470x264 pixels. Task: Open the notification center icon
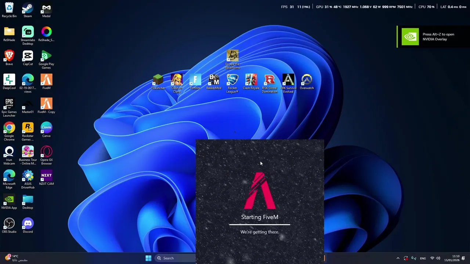click(x=463, y=258)
